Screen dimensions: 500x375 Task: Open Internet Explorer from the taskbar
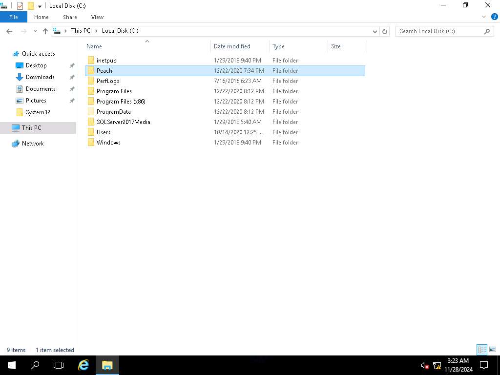pos(83,365)
